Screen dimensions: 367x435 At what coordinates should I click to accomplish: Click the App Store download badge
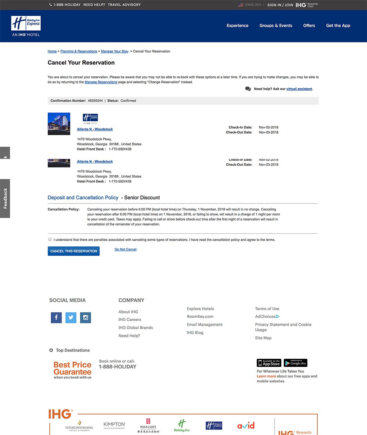[269, 363]
